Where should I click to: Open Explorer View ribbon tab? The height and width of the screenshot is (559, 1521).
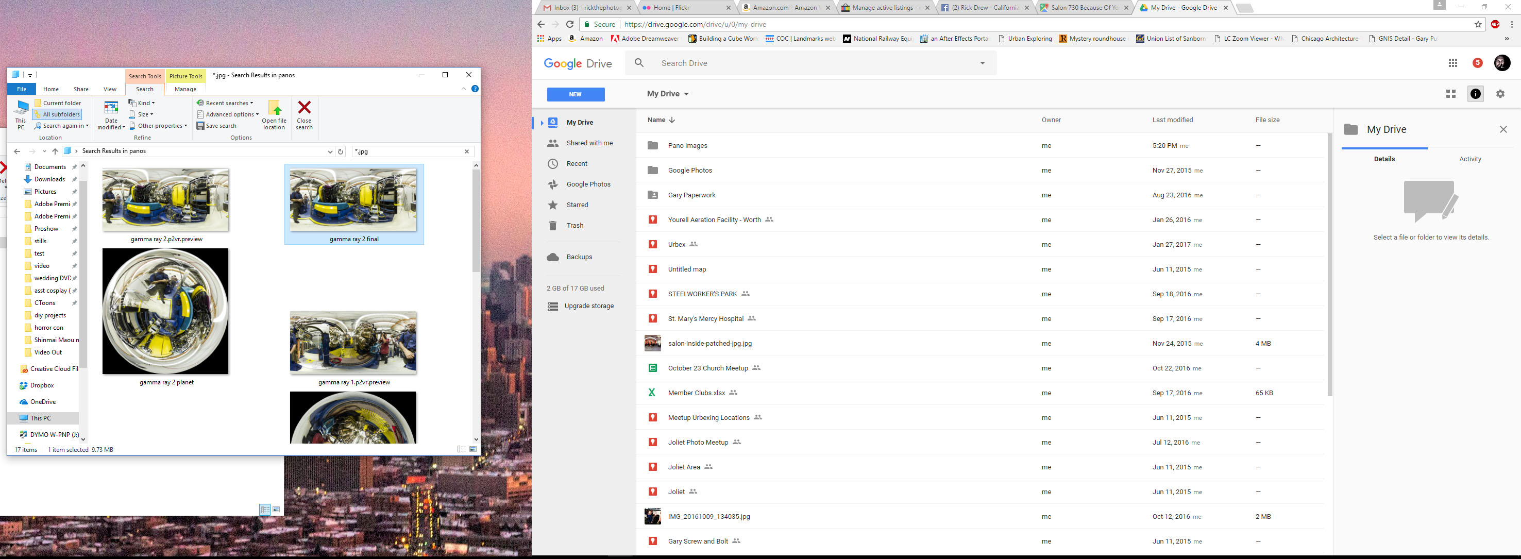coord(110,89)
